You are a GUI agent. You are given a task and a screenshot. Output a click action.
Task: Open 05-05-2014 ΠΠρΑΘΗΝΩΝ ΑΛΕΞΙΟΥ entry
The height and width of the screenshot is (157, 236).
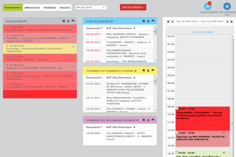point(118,44)
